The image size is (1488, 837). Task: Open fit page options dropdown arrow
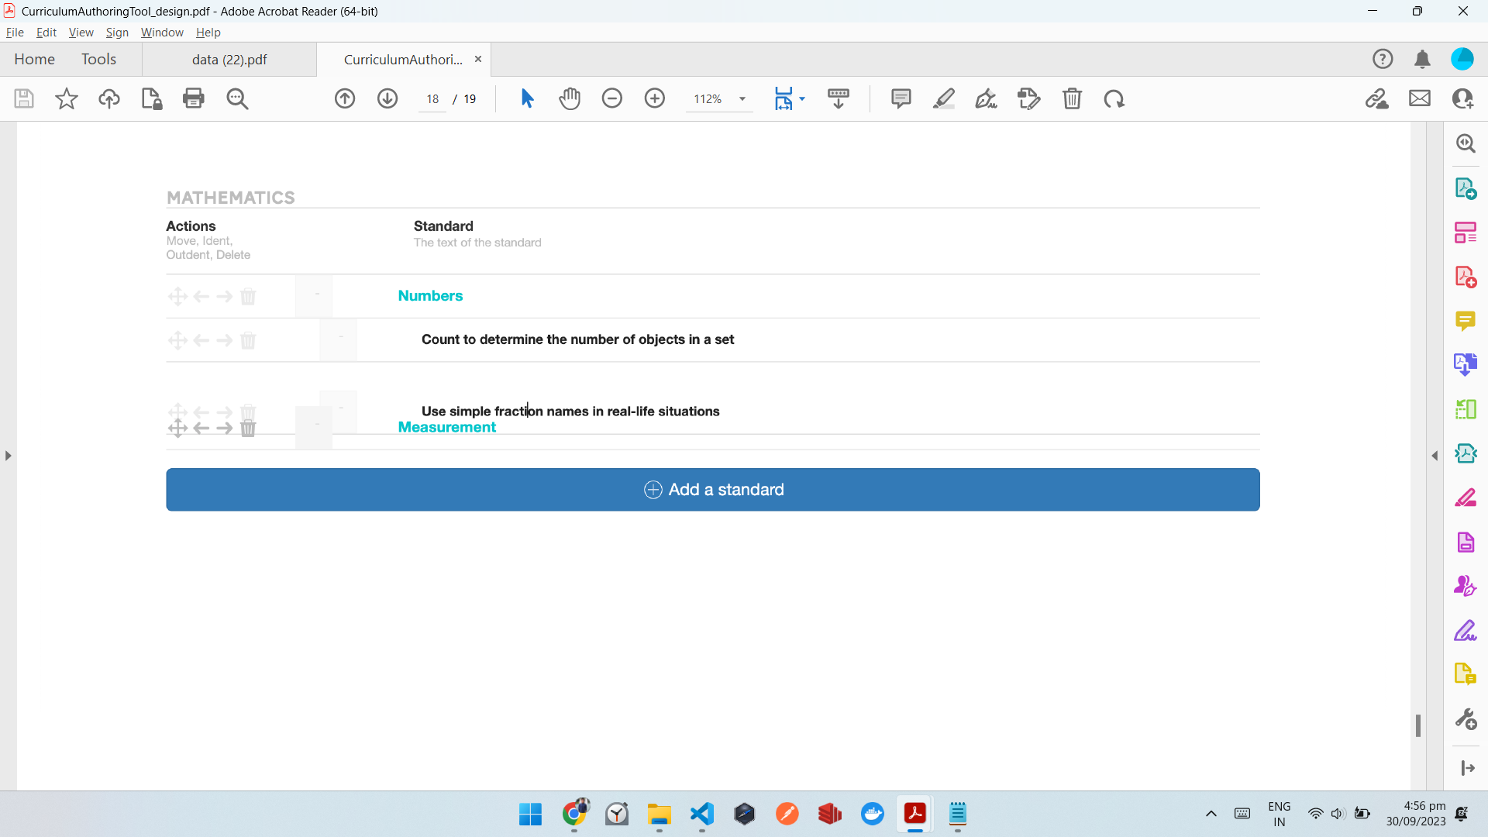tap(802, 98)
